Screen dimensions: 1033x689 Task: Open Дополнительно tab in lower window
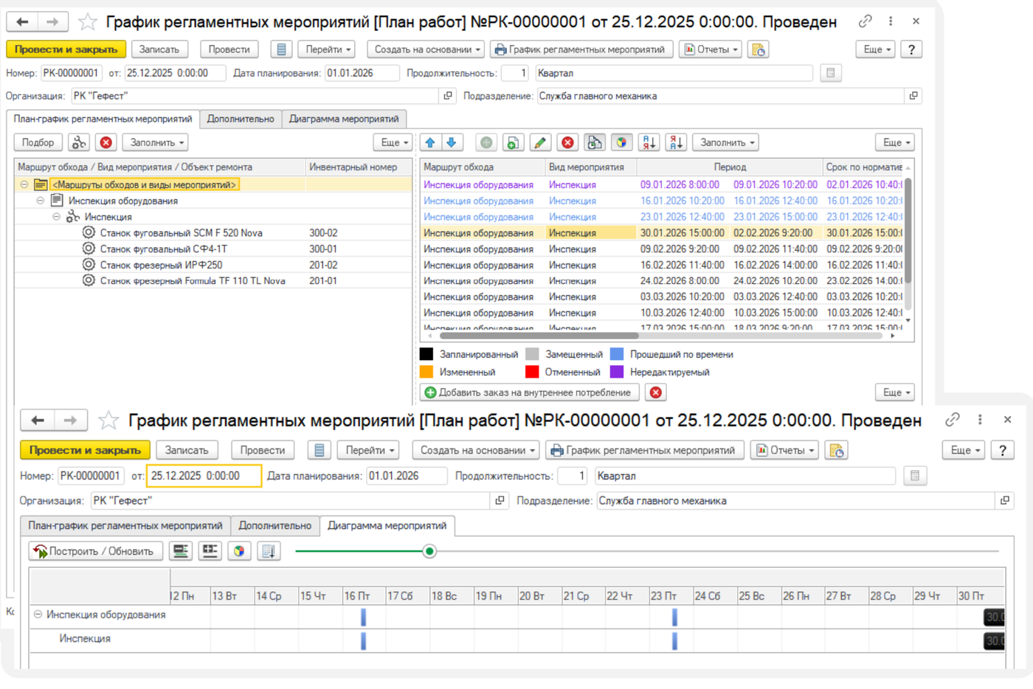coord(275,526)
